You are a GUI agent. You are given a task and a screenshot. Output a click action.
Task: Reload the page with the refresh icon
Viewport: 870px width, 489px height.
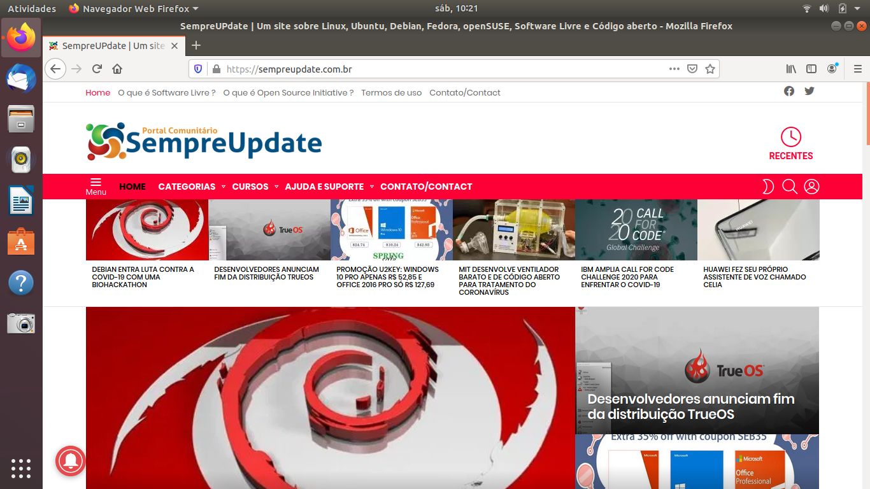97,69
